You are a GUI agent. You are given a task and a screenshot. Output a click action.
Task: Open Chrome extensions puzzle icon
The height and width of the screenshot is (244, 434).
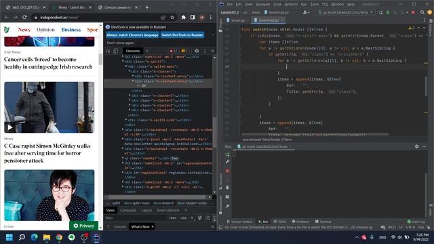click(x=183, y=18)
